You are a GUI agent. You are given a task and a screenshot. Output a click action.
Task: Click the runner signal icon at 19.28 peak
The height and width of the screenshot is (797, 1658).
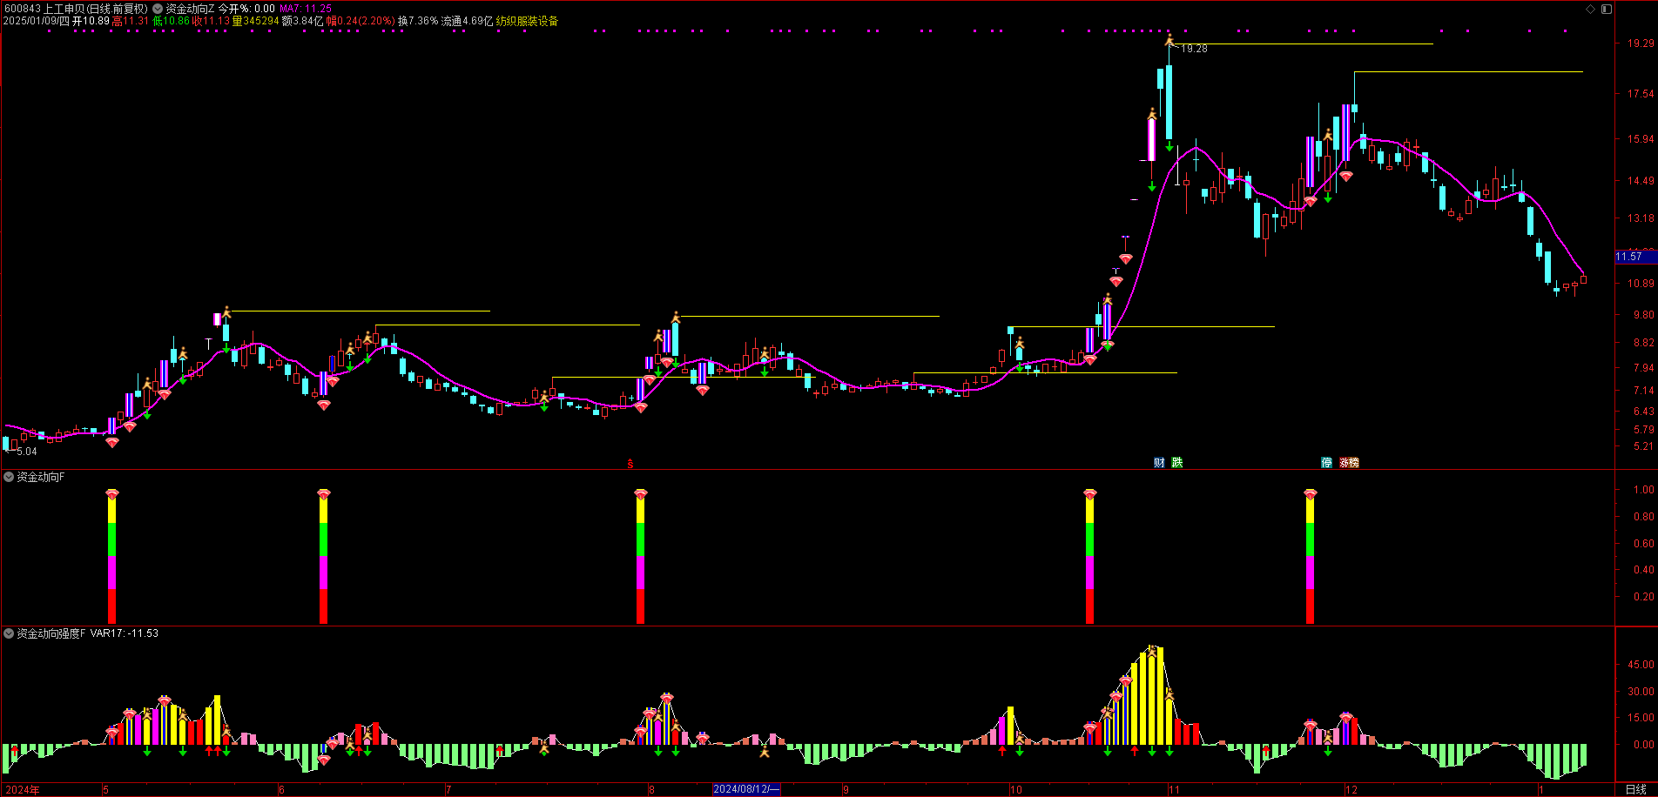1169,38
